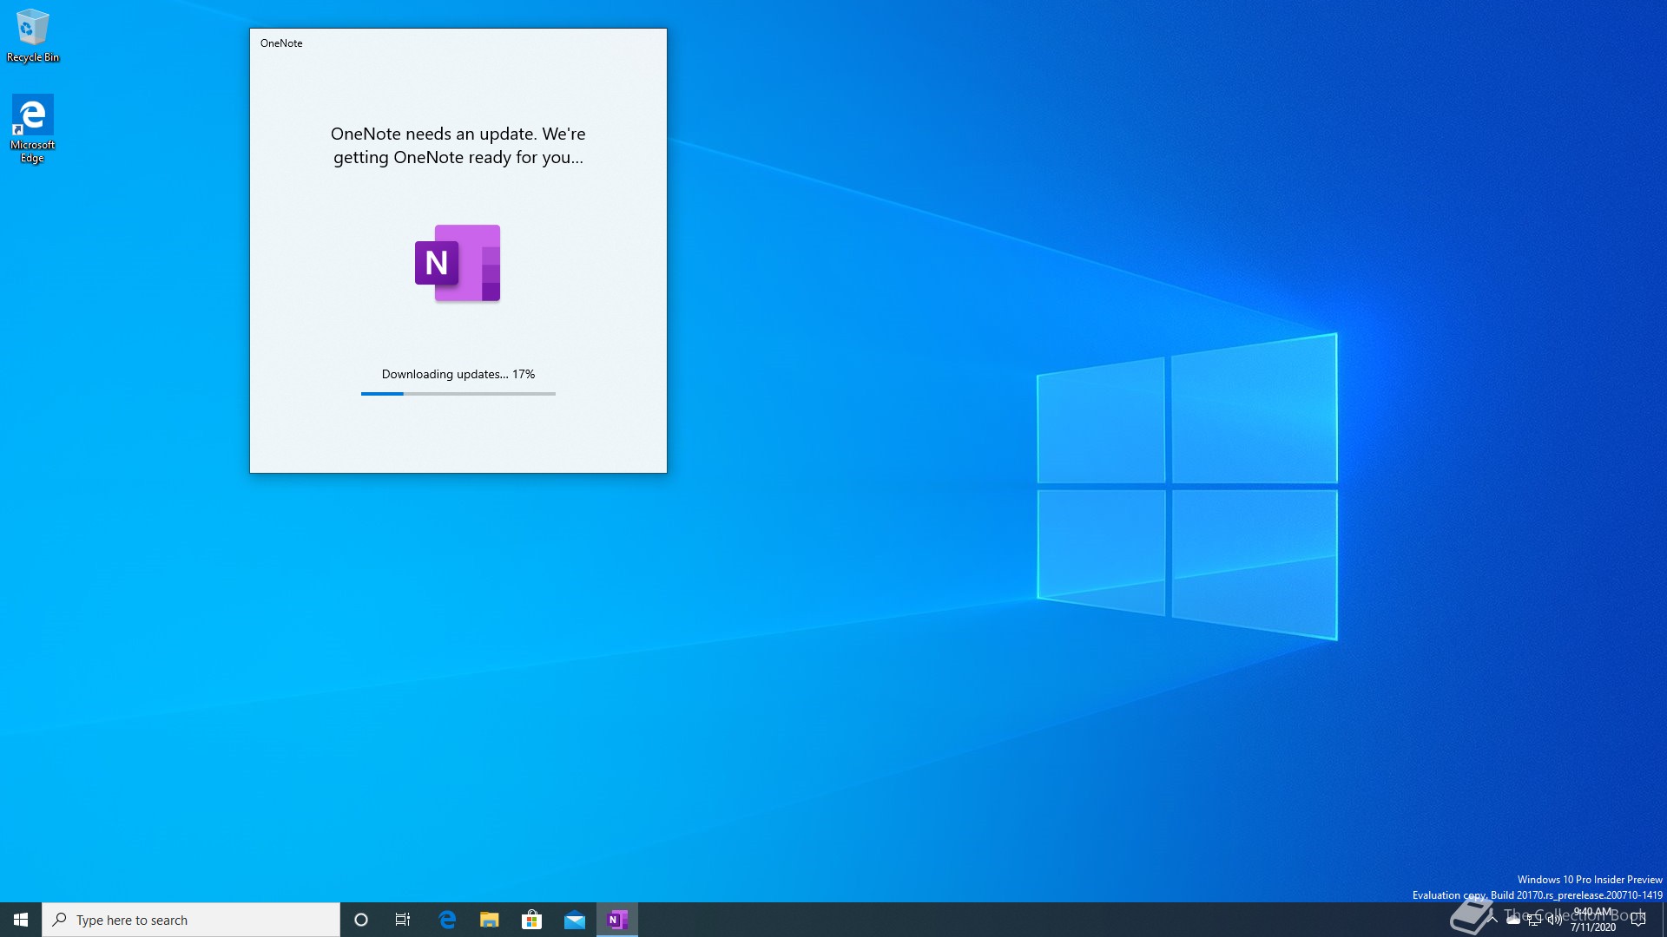Open the volume control tray icon
The width and height of the screenshot is (1667, 937).
[1555, 920]
